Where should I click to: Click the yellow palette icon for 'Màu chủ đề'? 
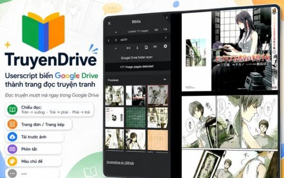coord(12,161)
